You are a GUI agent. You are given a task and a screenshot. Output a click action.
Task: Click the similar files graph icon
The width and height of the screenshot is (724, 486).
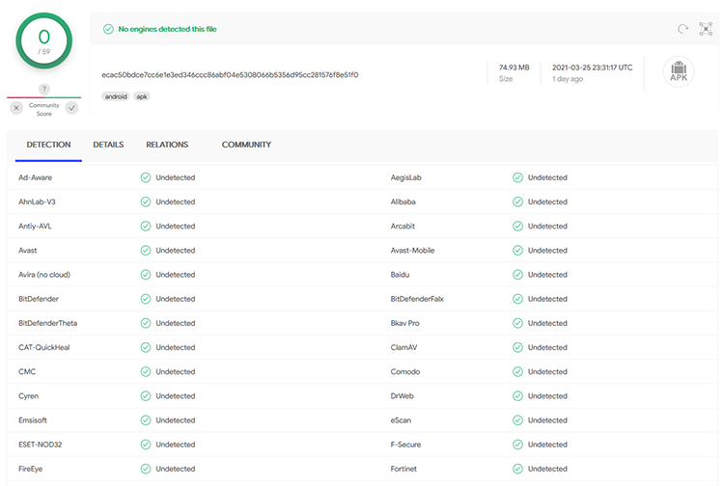(x=706, y=29)
